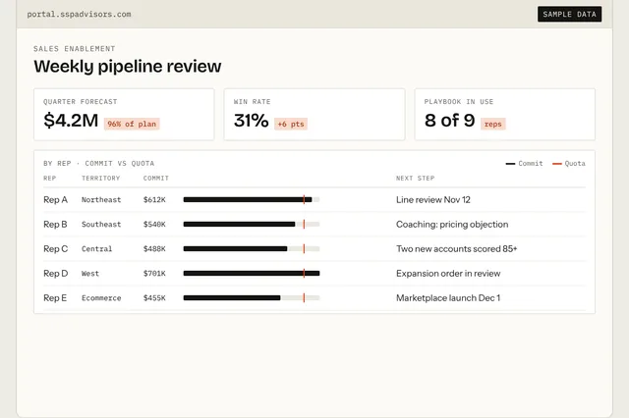The width and height of the screenshot is (629, 418).
Task: Click the $540K commit value
Action: pyautogui.click(x=154, y=225)
